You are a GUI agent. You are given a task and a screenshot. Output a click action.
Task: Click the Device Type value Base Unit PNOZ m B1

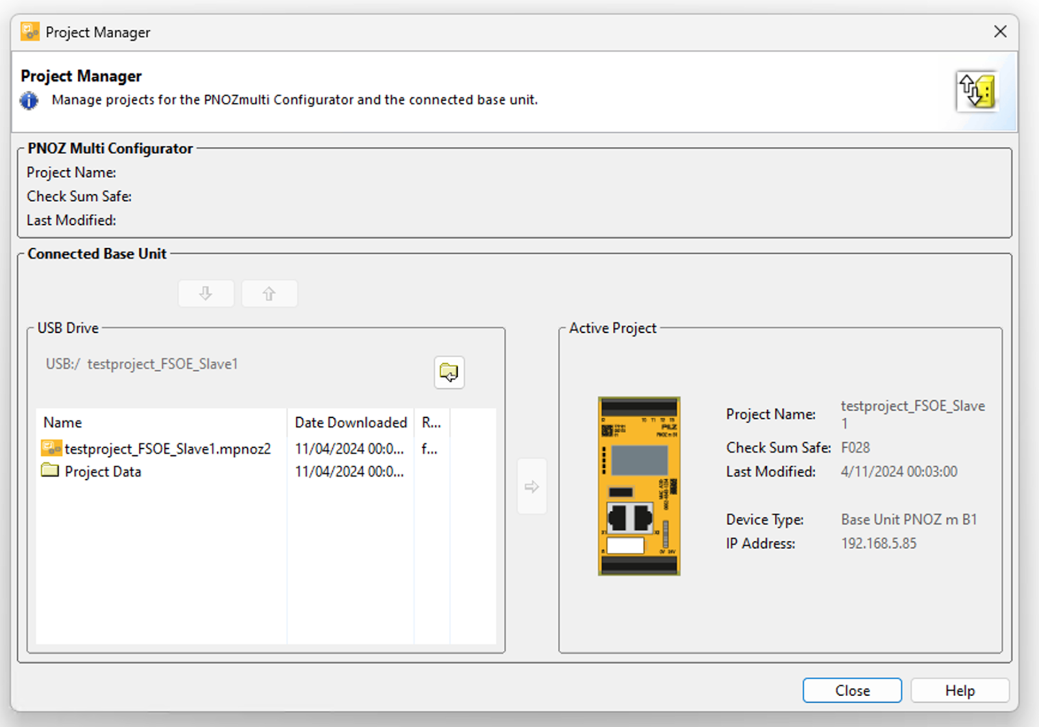tap(909, 520)
